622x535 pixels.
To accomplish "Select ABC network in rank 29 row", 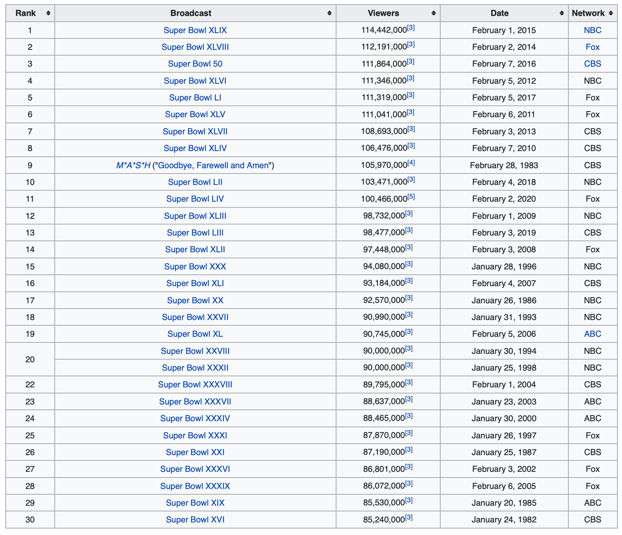I will [593, 503].
